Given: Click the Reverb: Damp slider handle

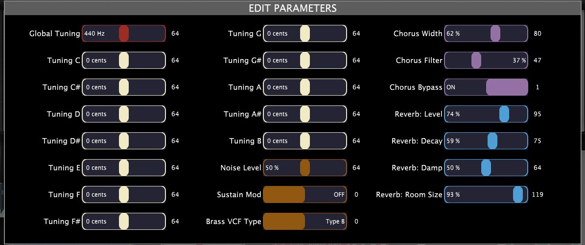Looking at the screenshot, I should click(486, 168).
